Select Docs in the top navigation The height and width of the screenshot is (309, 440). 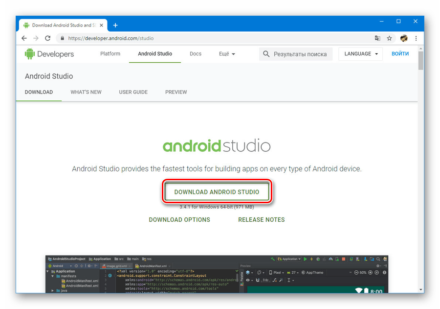coord(195,54)
